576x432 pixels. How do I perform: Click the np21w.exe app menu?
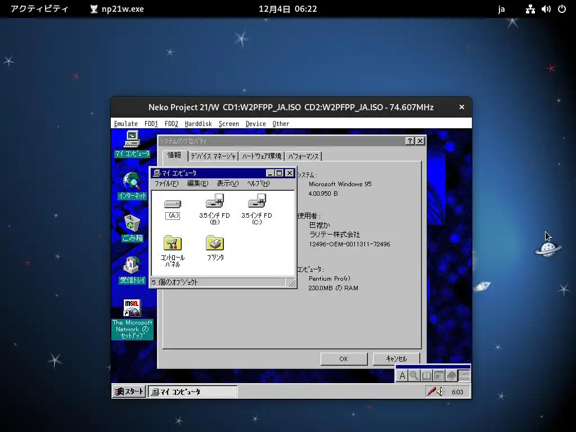coord(117,9)
